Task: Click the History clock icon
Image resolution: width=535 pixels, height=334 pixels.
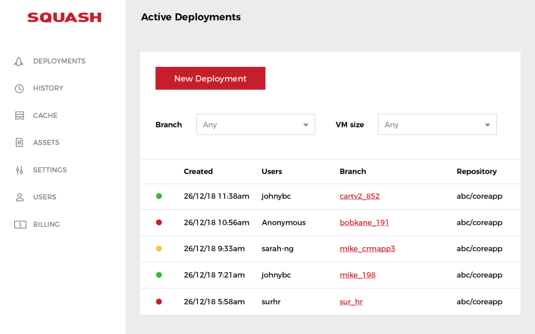Action: coord(19,89)
